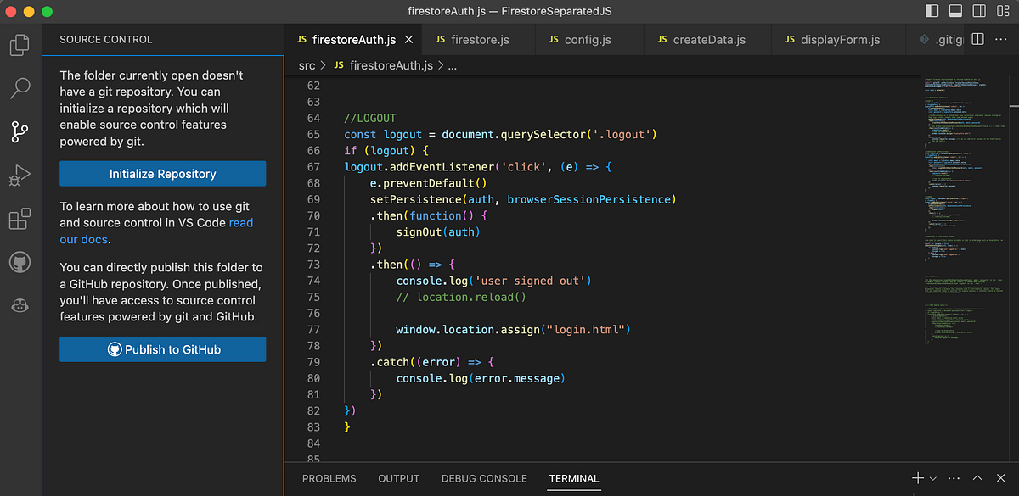Switch to the config.js tab

pos(587,39)
